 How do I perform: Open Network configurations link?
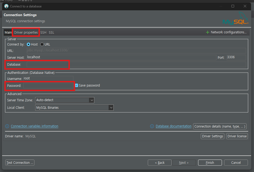(229, 32)
